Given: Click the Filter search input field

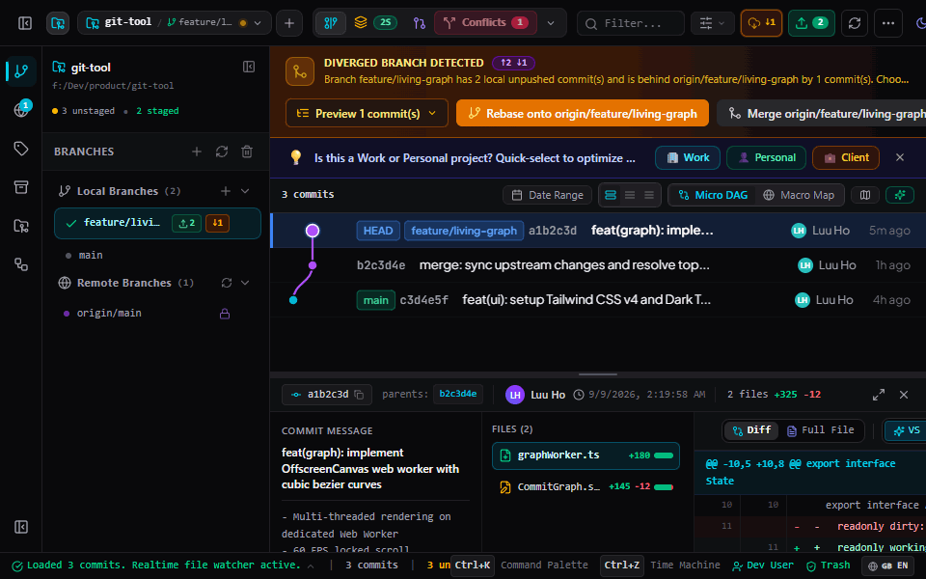Looking at the screenshot, I should (631, 23).
